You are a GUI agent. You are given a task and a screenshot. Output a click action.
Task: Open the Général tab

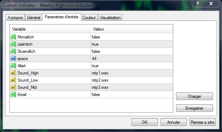pos(34,18)
